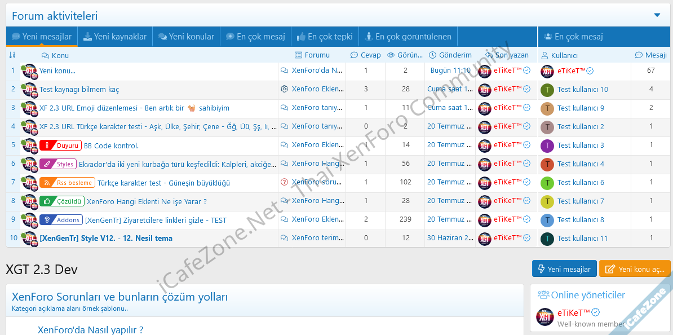Open thread Test kaynağı bilmem kaç
The height and width of the screenshot is (335, 673).
[x=79, y=90]
